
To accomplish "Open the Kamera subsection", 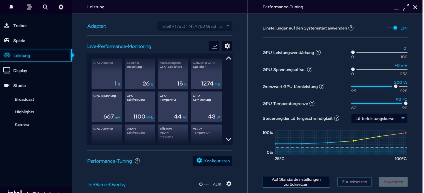I will click(22, 124).
